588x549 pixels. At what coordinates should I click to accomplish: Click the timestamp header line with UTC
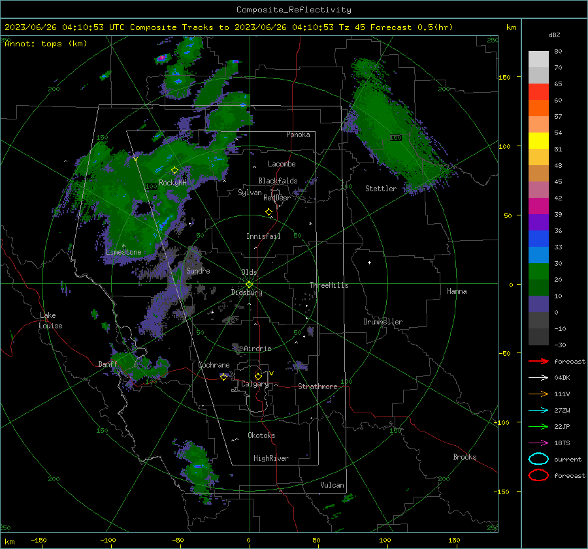[229, 27]
